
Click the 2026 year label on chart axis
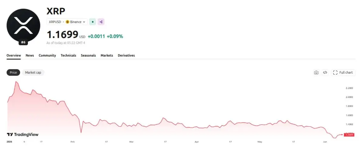pyautogui.click(x=10, y=142)
